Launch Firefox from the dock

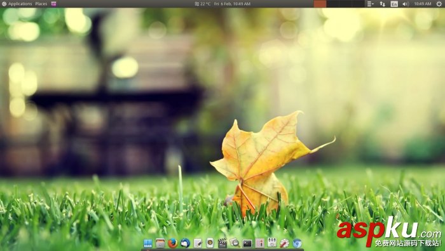pyautogui.click(x=172, y=243)
